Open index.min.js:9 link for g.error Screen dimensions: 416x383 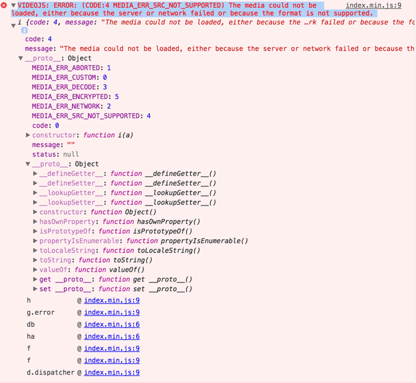tap(112, 313)
